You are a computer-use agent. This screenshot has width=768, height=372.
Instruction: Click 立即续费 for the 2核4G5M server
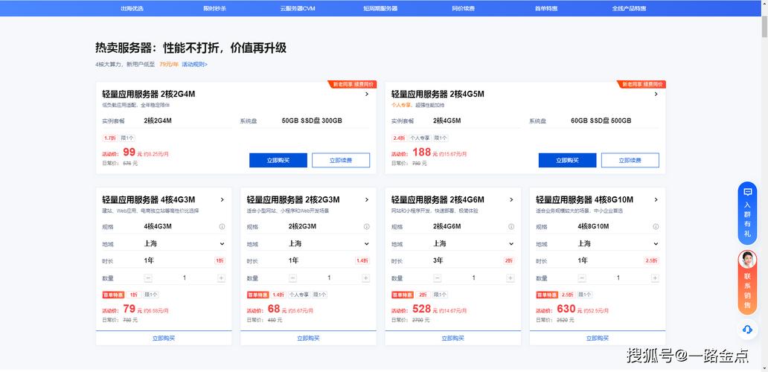[x=630, y=160]
